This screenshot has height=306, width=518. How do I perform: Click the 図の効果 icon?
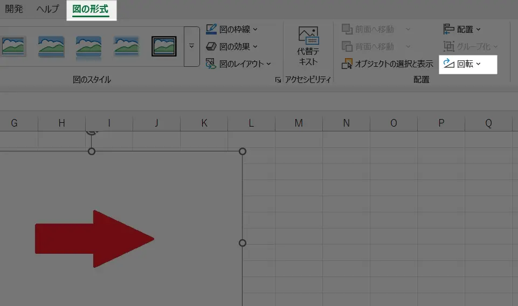[211, 46]
